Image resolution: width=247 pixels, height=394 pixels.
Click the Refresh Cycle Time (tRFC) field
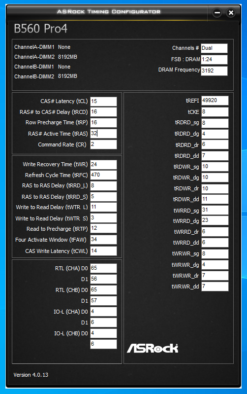tap(103, 175)
